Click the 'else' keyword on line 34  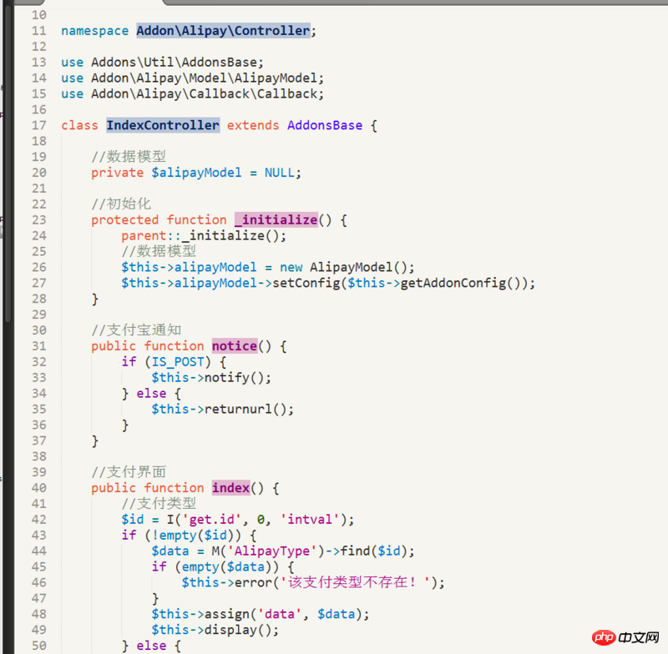pyautogui.click(x=151, y=394)
